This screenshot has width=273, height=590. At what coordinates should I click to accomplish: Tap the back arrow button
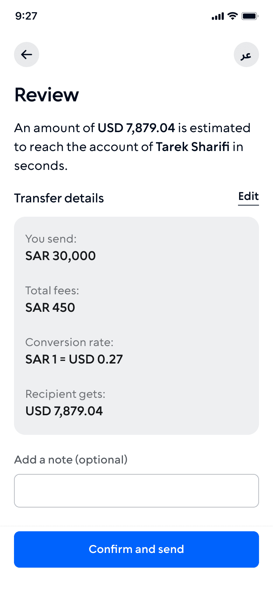click(27, 55)
